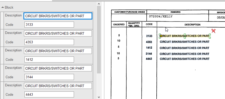Click the Code field containing 1412
The image size is (225, 99).
point(49,60)
